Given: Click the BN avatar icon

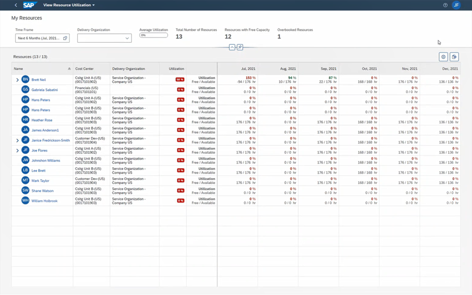Looking at the screenshot, I should (26, 80).
